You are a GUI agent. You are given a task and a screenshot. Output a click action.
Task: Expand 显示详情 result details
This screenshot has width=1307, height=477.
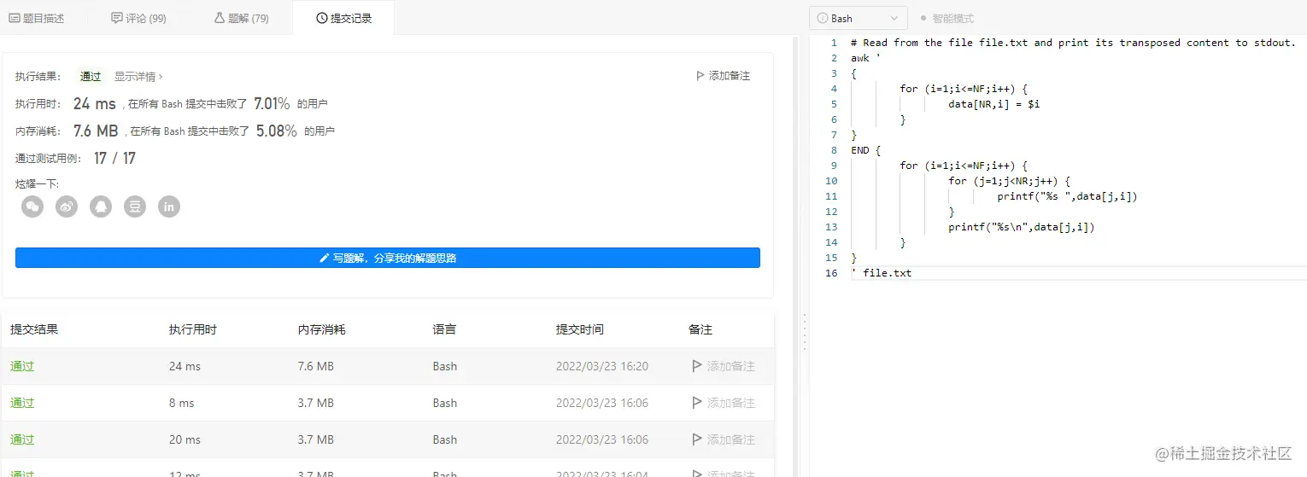(x=138, y=76)
